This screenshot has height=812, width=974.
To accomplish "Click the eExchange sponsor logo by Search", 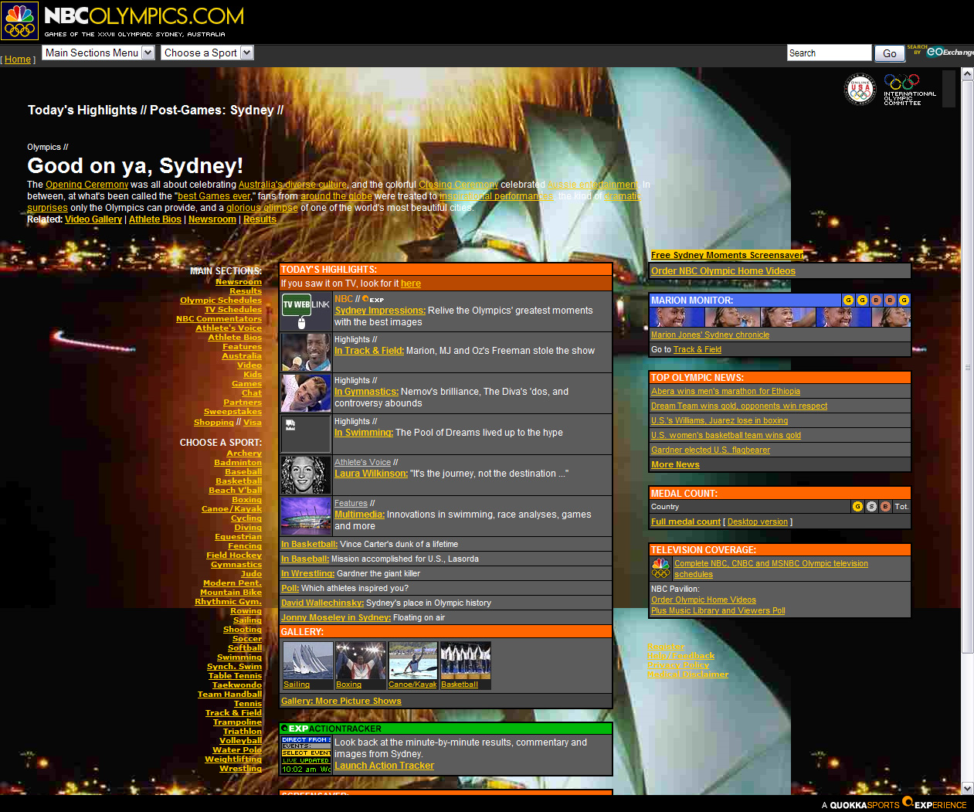I will pyautogui.click(x=950, y=52).
